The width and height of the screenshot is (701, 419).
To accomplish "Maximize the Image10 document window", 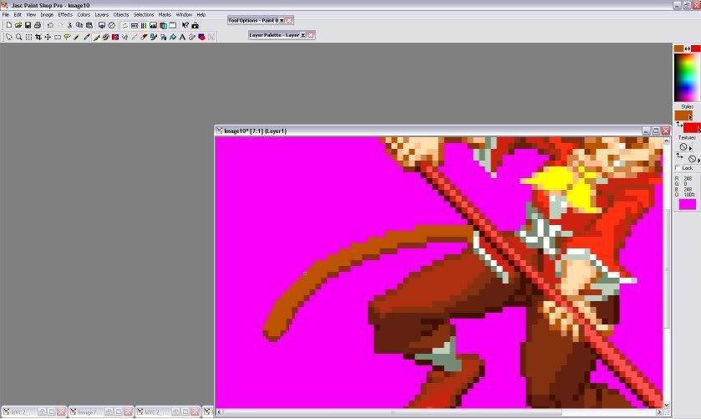I will click(656, 130).
